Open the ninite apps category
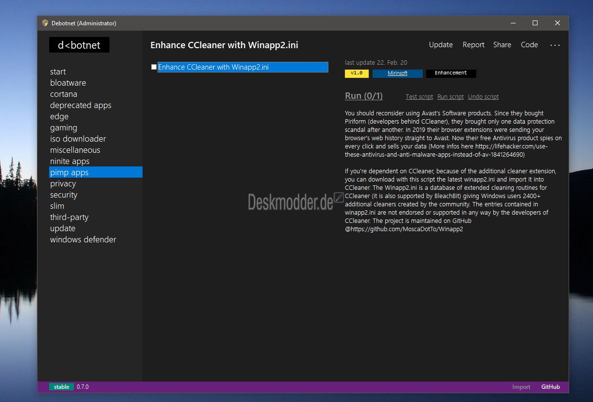The width and height of the screenshot is (593, 402). coord(70,161)
